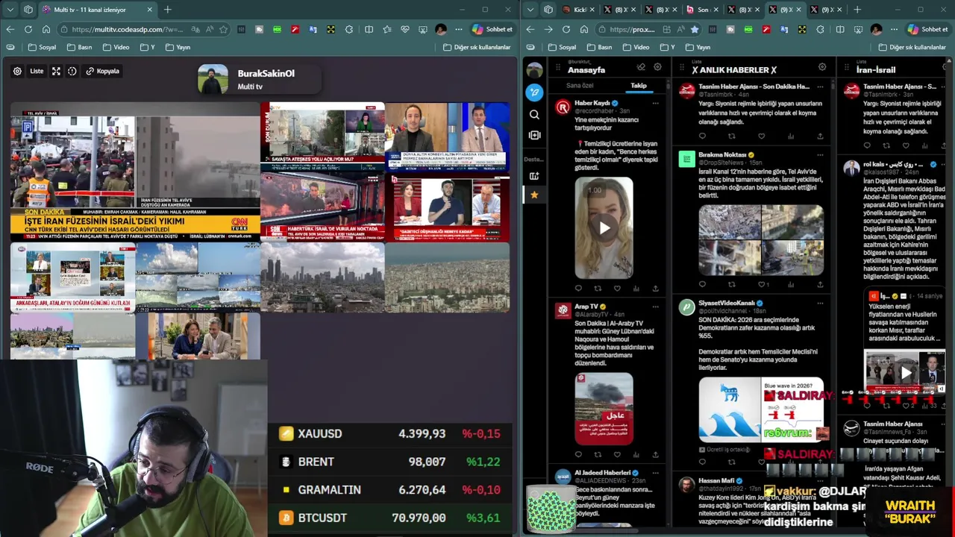This screenshot has width=955, height=537.
Task: Open browser menu dots in left window
Action: [x=458, y=29]
